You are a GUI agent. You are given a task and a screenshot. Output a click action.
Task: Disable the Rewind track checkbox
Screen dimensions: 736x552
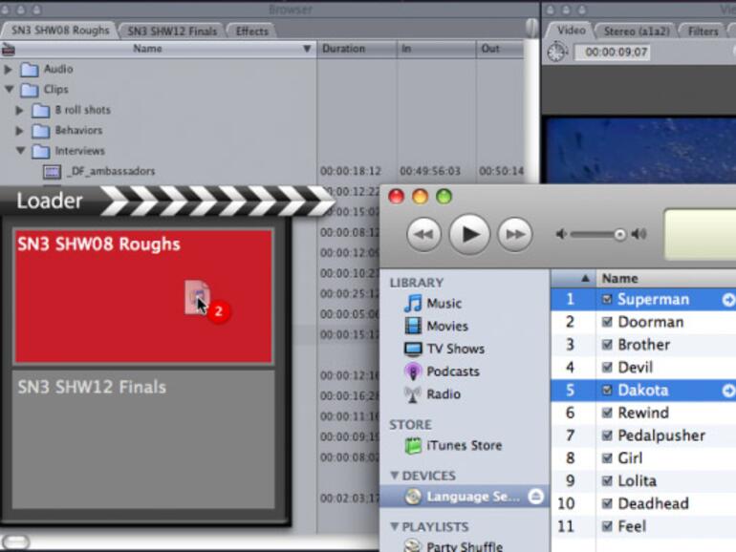click(x=607, y=414)
